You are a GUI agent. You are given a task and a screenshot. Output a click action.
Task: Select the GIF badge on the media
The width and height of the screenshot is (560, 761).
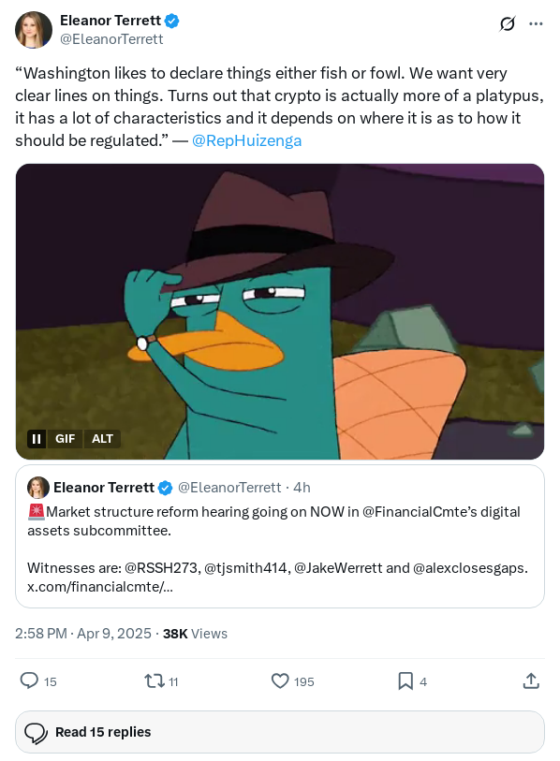pos(66,438)
